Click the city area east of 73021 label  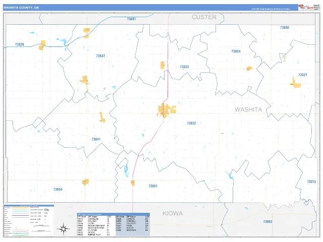pyautogui.click(x=295, y=83)
